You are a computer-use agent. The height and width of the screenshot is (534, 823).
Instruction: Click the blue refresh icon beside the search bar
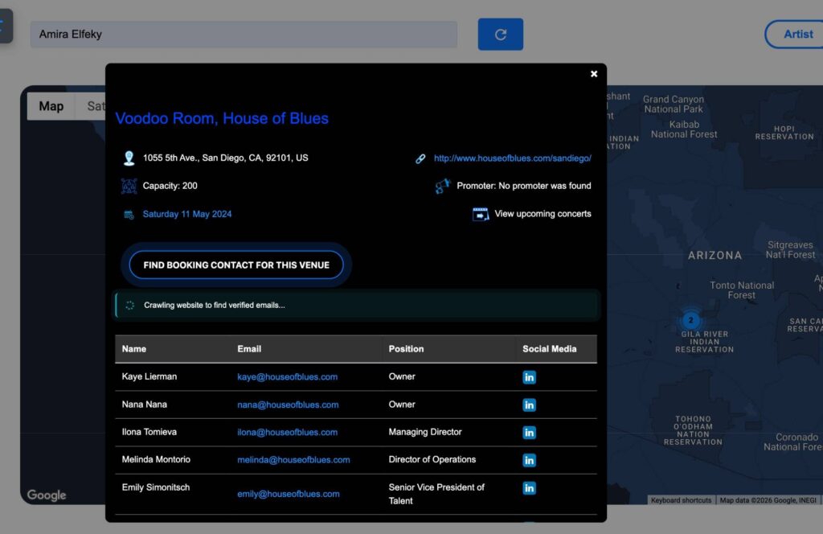(x=500, y=35)
